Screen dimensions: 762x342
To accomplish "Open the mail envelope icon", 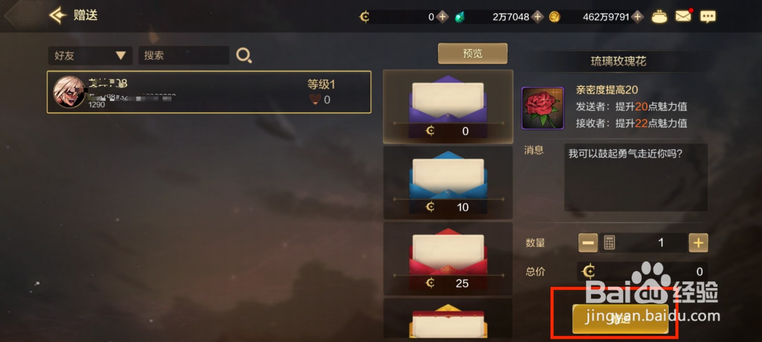I will (x=683, y=16).
